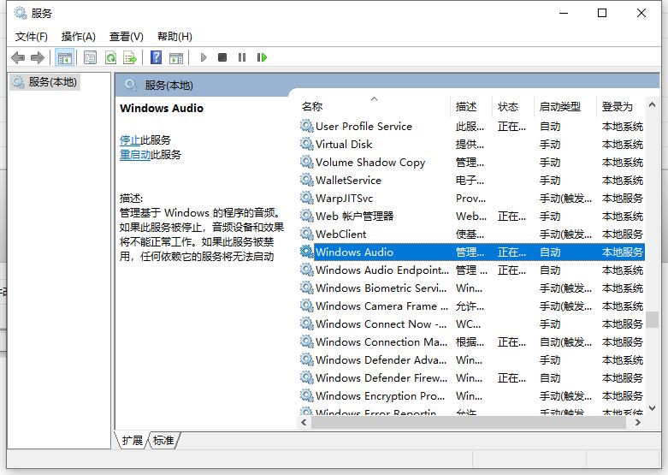Open the Properties toolbar icon
The height and width of the screenshot is (475, 668).
90,57
